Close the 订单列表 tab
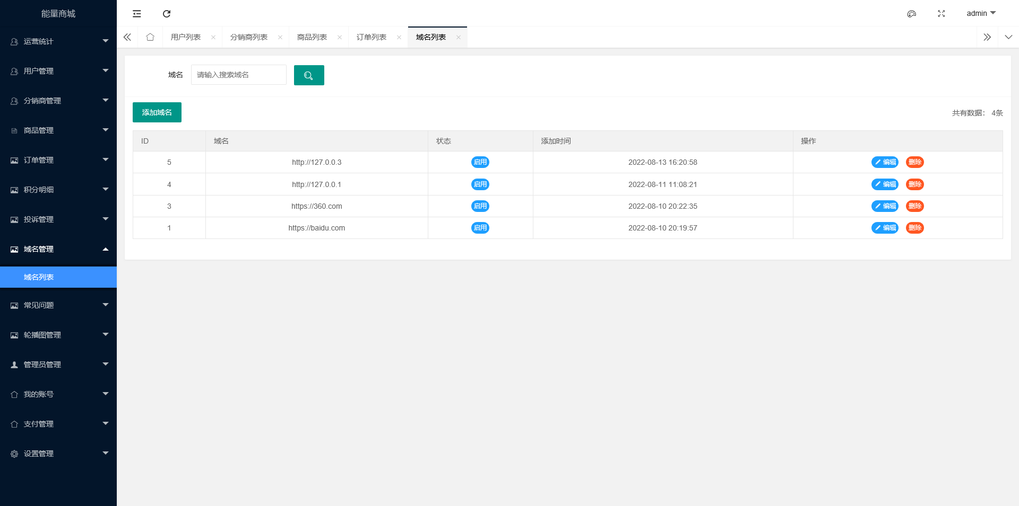 coord(399,37)
